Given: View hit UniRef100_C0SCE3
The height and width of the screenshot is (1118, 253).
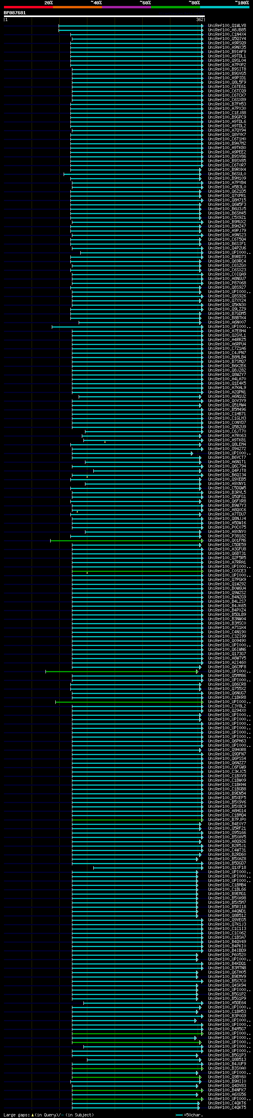Looking at the screenshot, I should pyautogui.click(x=227, y=571).
